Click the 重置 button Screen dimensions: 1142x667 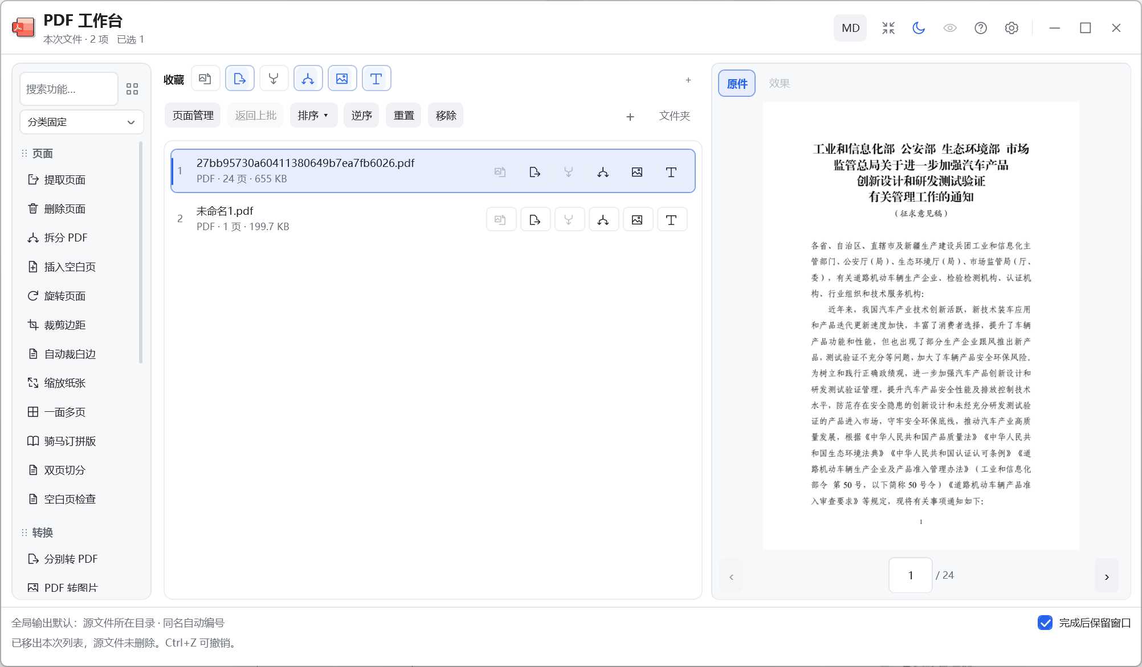(403, 116)
